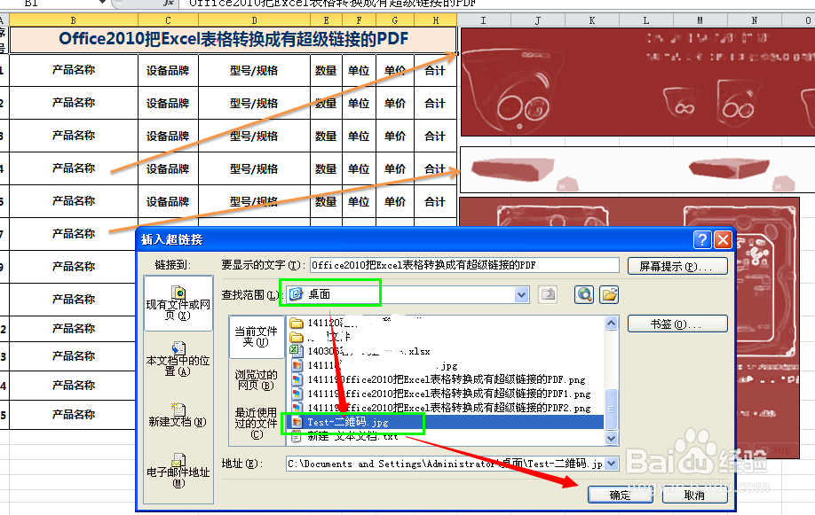Select the partially masked .jpg file
Viewport: 815px width, 515px height.
pos(374,365)
